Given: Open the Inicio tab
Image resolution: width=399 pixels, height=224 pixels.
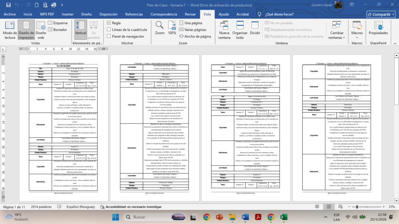Looking at the screenshot, I should [x=28, y=14].
